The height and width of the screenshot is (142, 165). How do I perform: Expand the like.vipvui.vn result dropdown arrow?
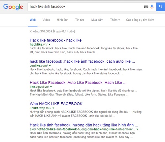51,87
